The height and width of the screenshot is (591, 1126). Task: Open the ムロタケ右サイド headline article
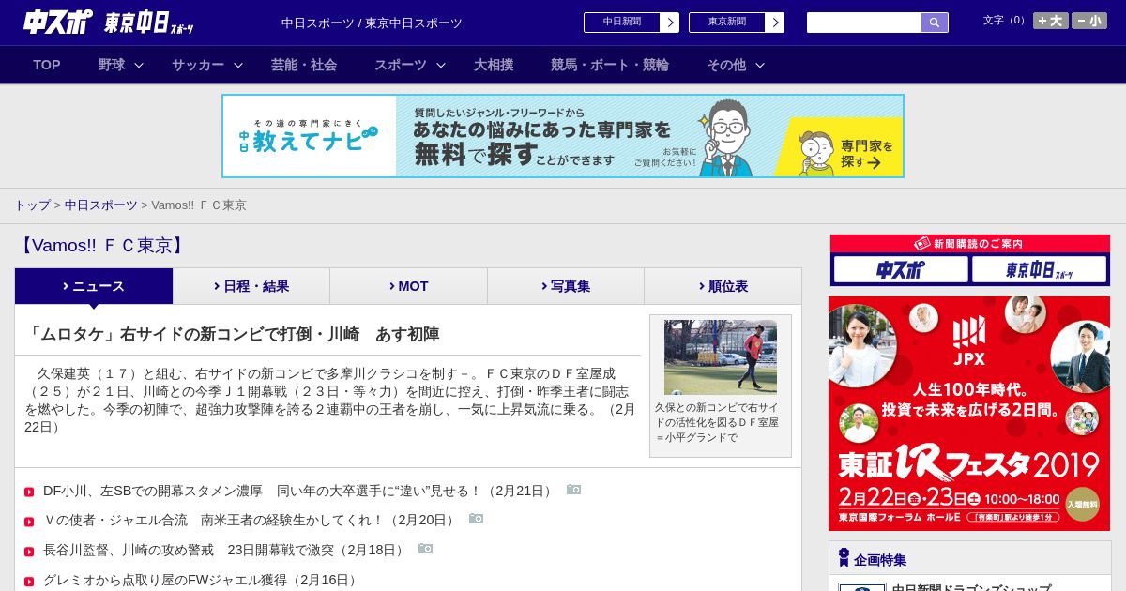pyautogui.click(x=233, y=334)
